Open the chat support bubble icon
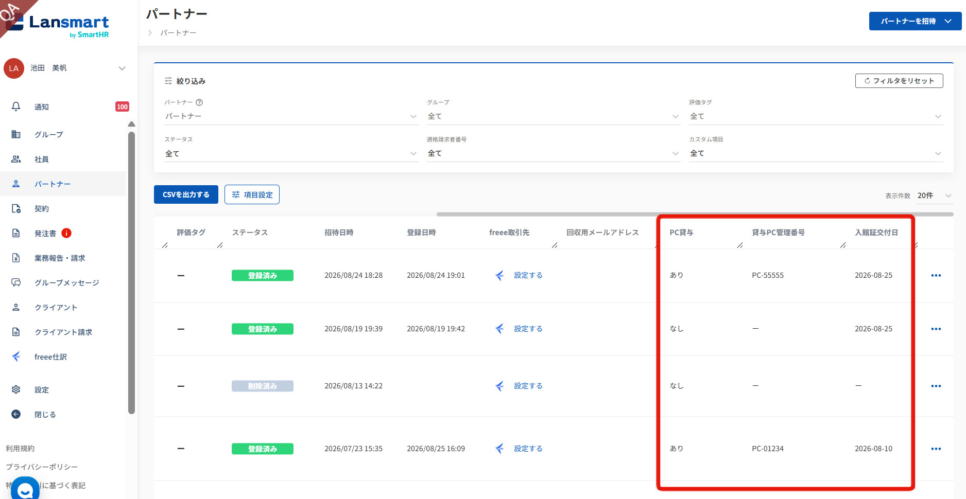This screenshot has height=499, width=966. (25, 489)
